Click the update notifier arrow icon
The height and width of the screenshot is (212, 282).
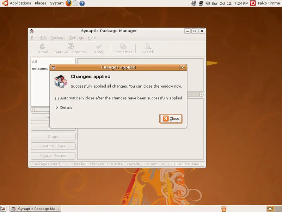(194, 3)
